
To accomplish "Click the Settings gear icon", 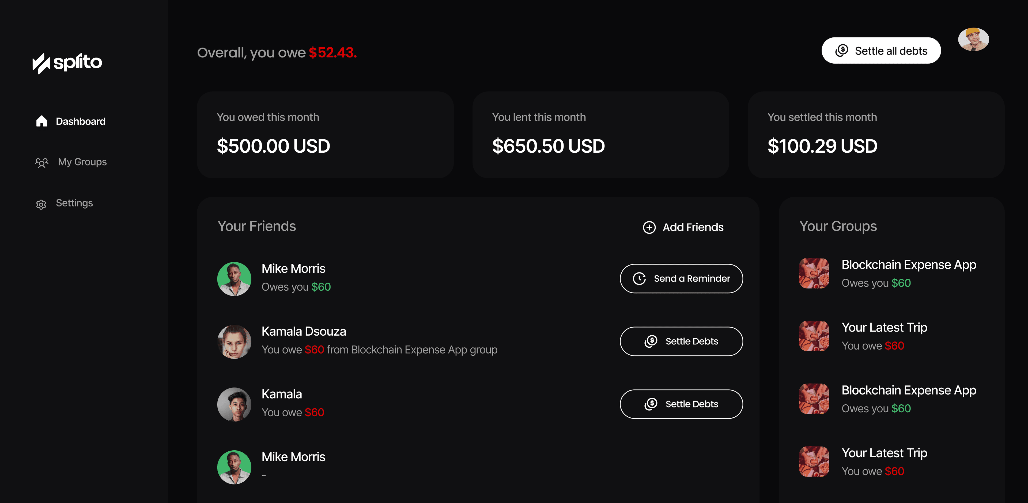I will (41, 204).
